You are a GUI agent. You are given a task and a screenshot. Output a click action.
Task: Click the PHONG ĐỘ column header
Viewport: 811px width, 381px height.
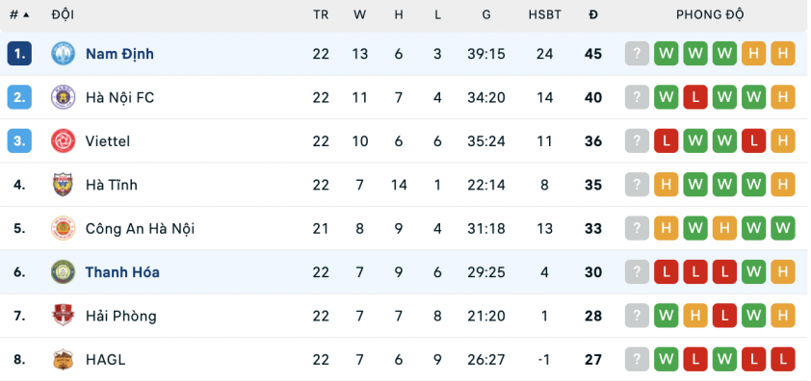coord(710,15)
